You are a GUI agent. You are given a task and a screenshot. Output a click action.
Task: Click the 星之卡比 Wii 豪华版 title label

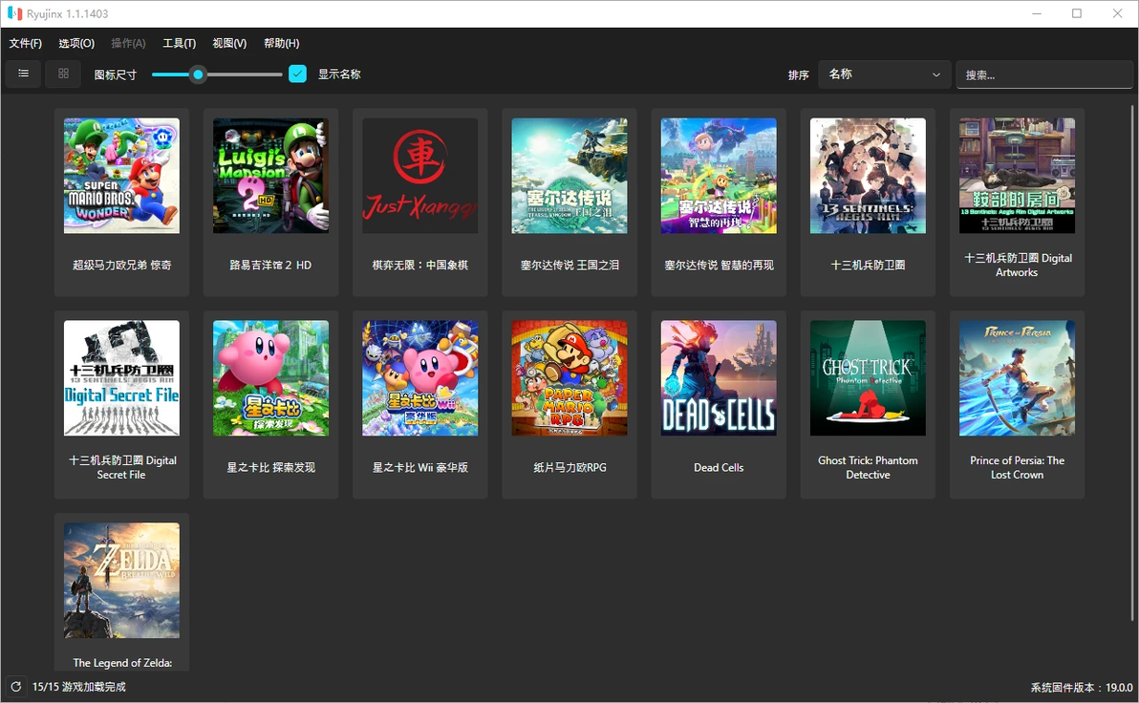pos(419,468)
